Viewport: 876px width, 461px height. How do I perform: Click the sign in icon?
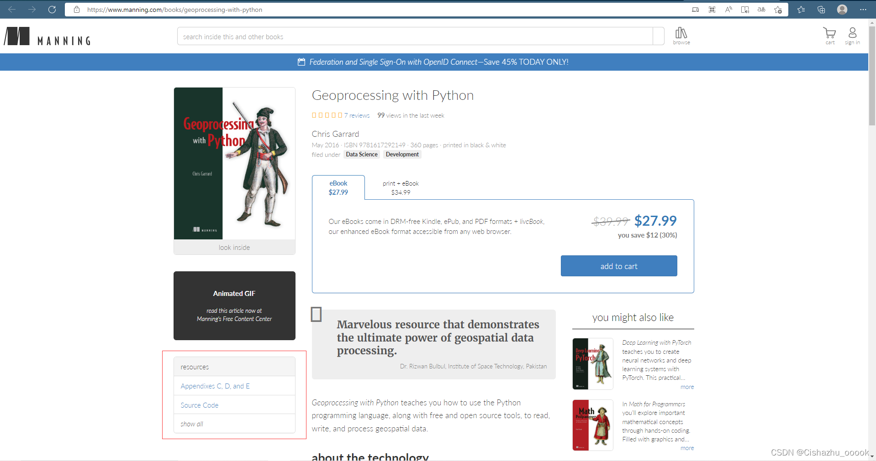(x=852, y=36)
